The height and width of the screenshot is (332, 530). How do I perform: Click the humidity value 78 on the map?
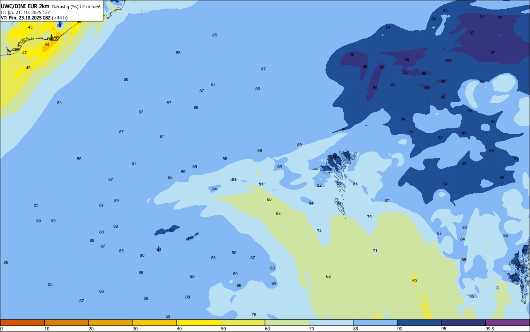tap(254, 315)
